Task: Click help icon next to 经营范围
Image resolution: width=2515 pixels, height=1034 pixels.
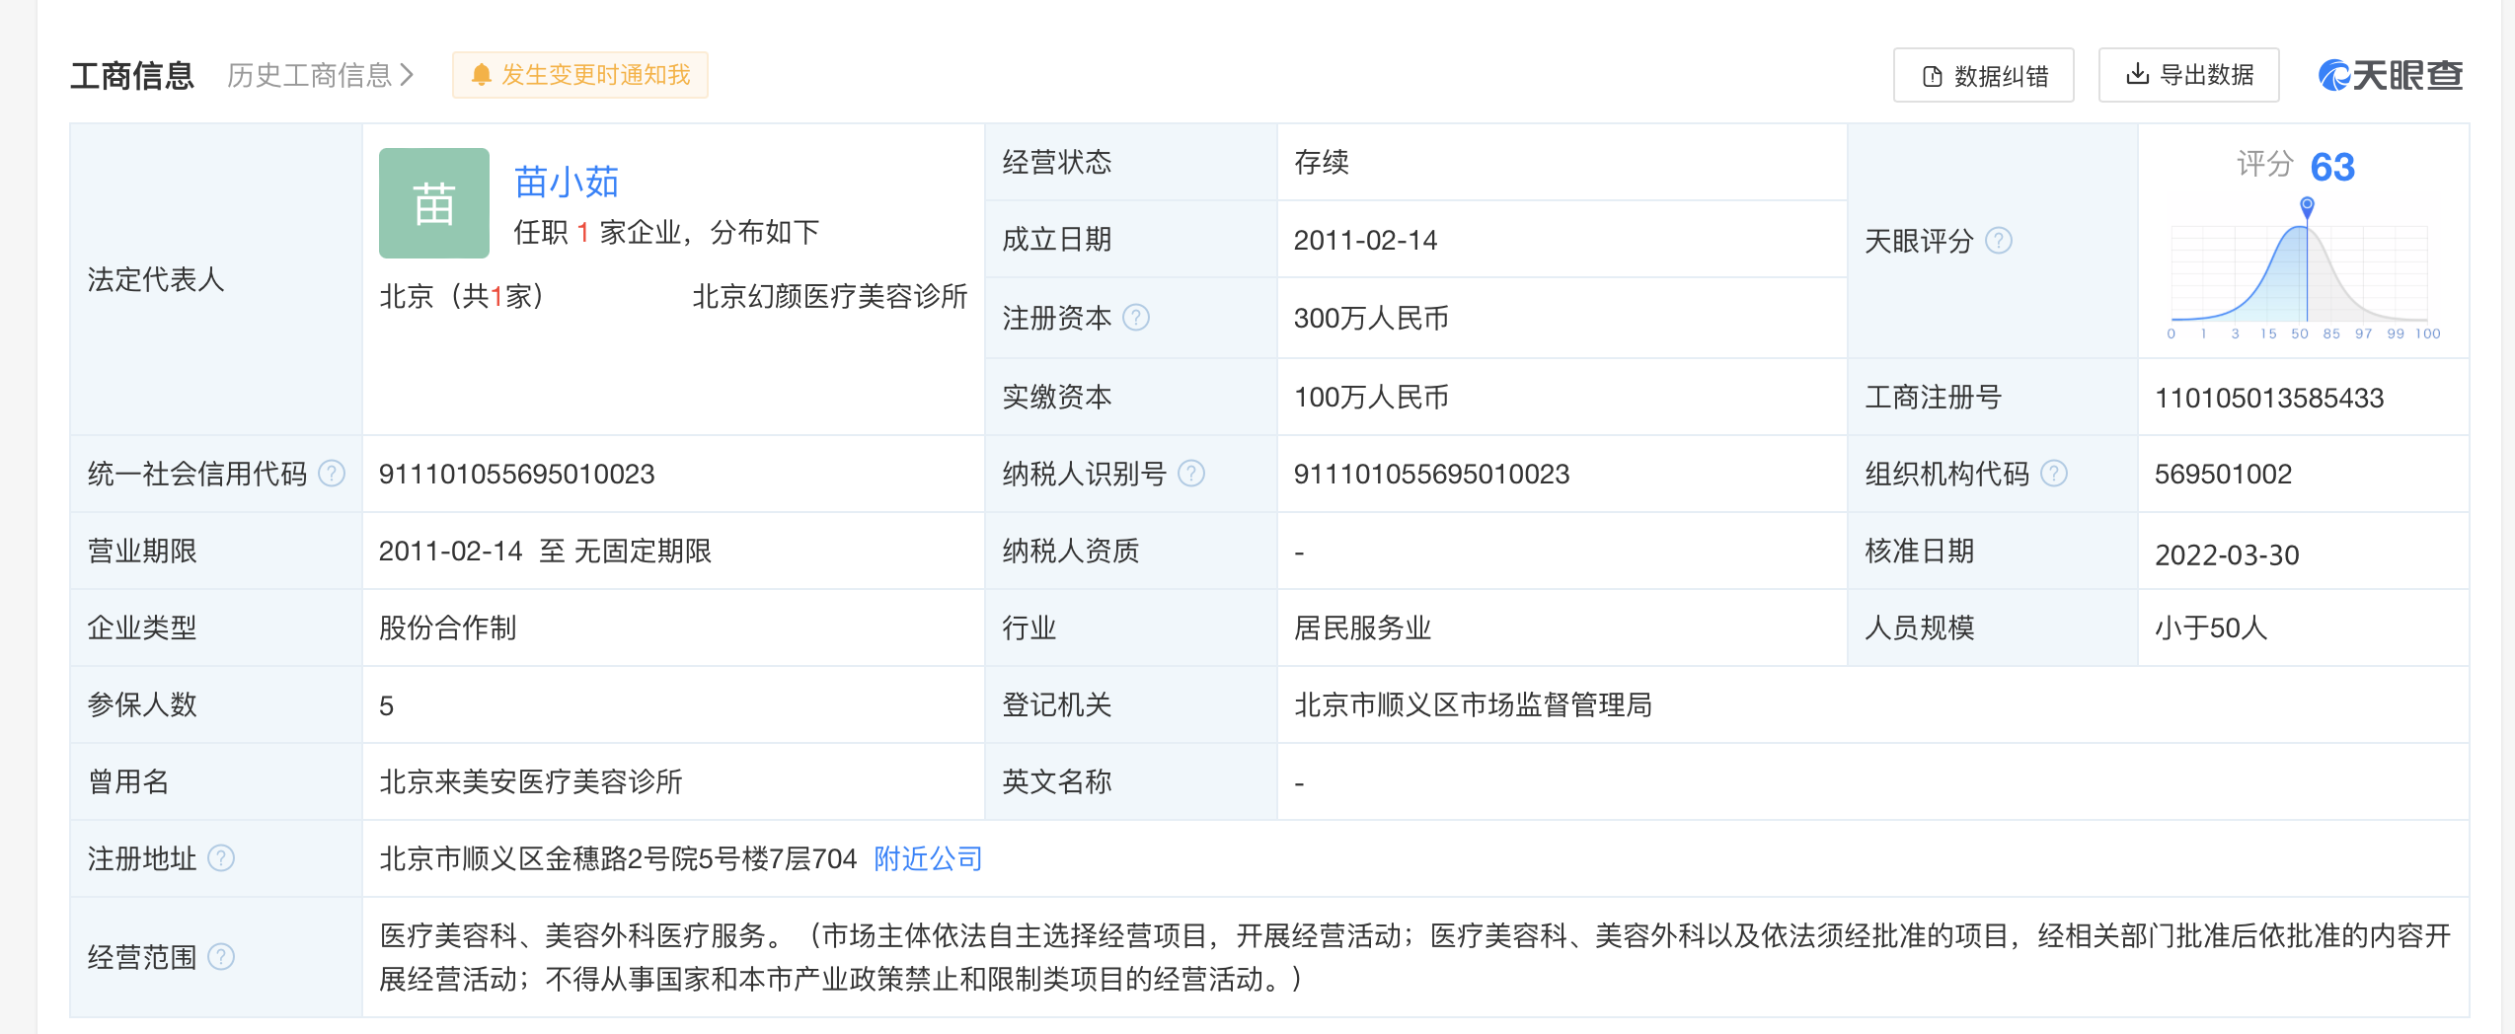Action: pos(221,957)
